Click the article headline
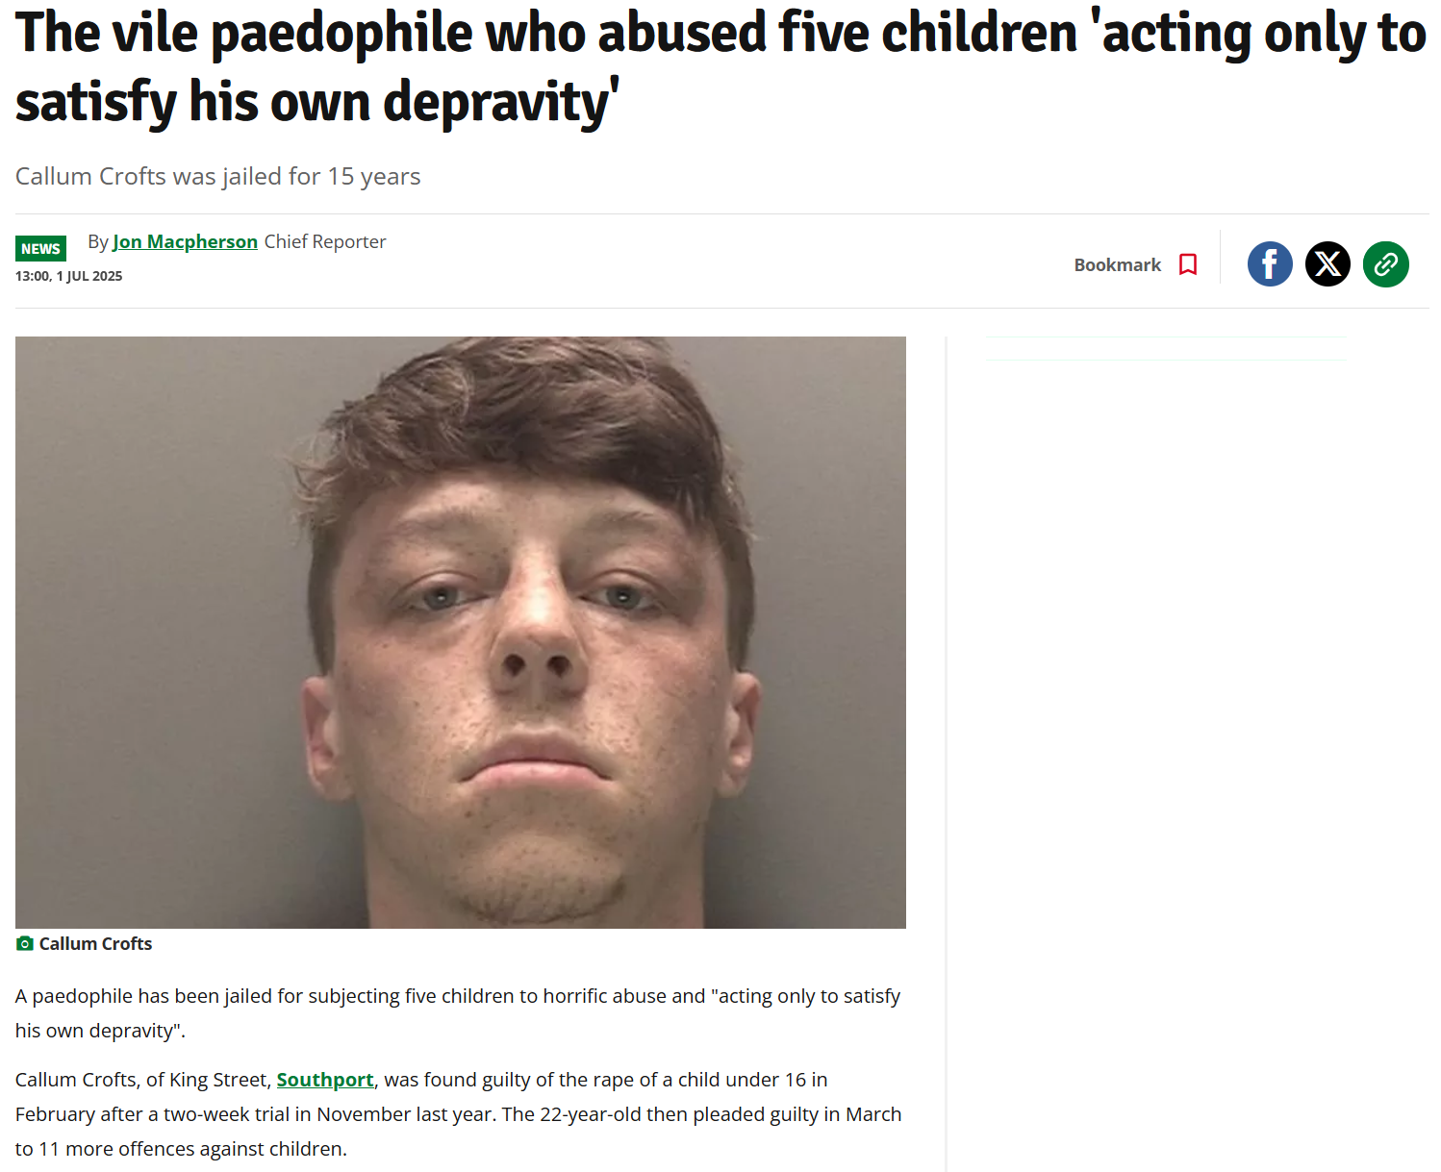Viewport: 1441px width, 1172px height. 720,67
